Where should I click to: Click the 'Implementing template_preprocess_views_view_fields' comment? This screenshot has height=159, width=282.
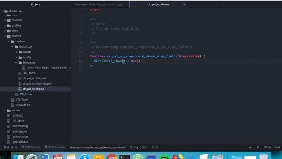click(145, 47)
